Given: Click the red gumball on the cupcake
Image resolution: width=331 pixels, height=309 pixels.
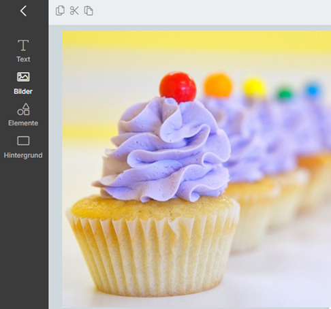Looking at the screenshot, I should click(178, 87).
